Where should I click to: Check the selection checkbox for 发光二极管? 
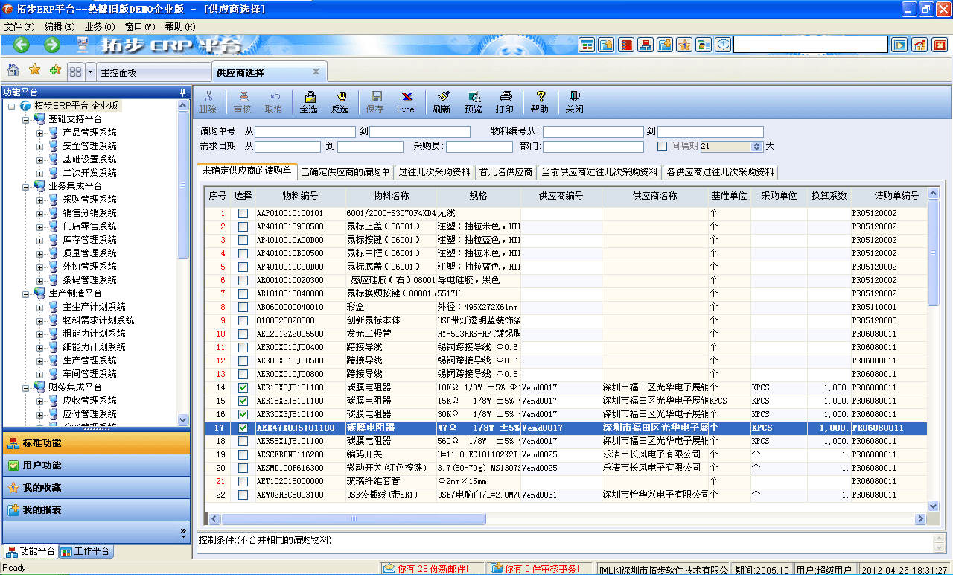pyautogui.click(x=243, y=334)
